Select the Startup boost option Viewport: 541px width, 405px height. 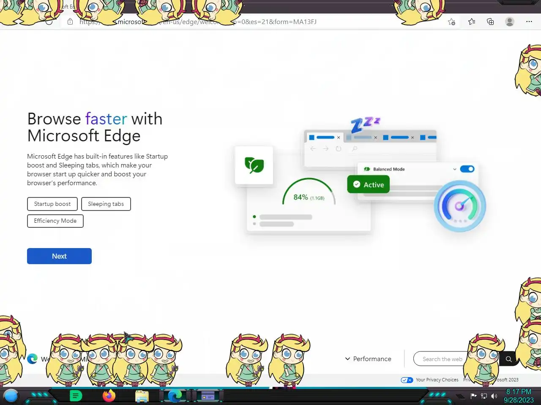pos(52,204)
